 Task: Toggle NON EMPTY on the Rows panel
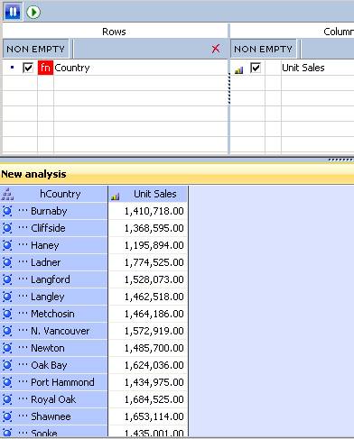click(36, 49)
